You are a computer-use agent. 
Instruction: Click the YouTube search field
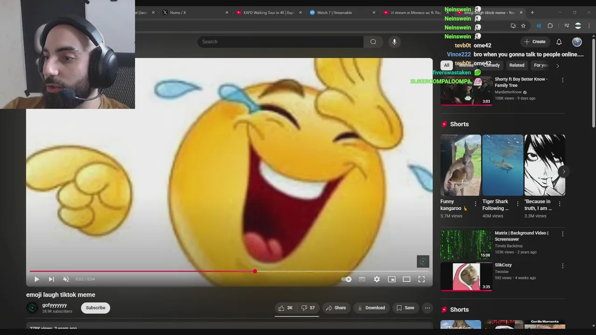pyautogui.click(x=280, y=42)
